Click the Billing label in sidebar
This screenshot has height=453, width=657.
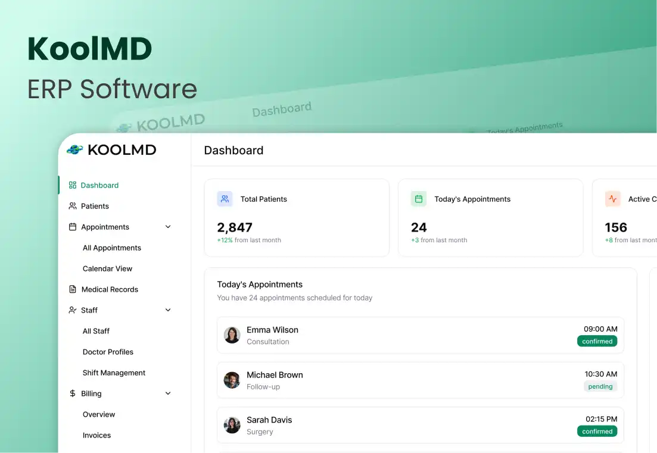[x=91, y=393]
